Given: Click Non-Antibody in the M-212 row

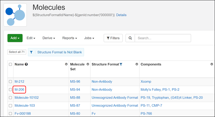Looking at the screenshot, I should pos(102,81).
